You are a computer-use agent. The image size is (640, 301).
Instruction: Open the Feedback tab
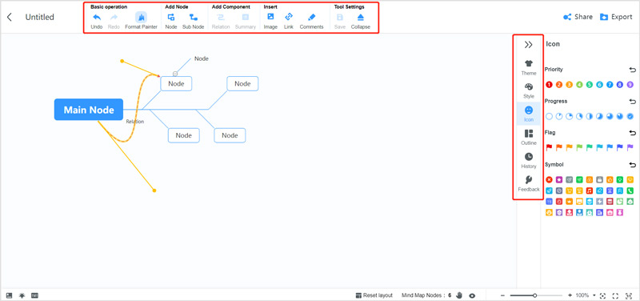coord(529,184)
